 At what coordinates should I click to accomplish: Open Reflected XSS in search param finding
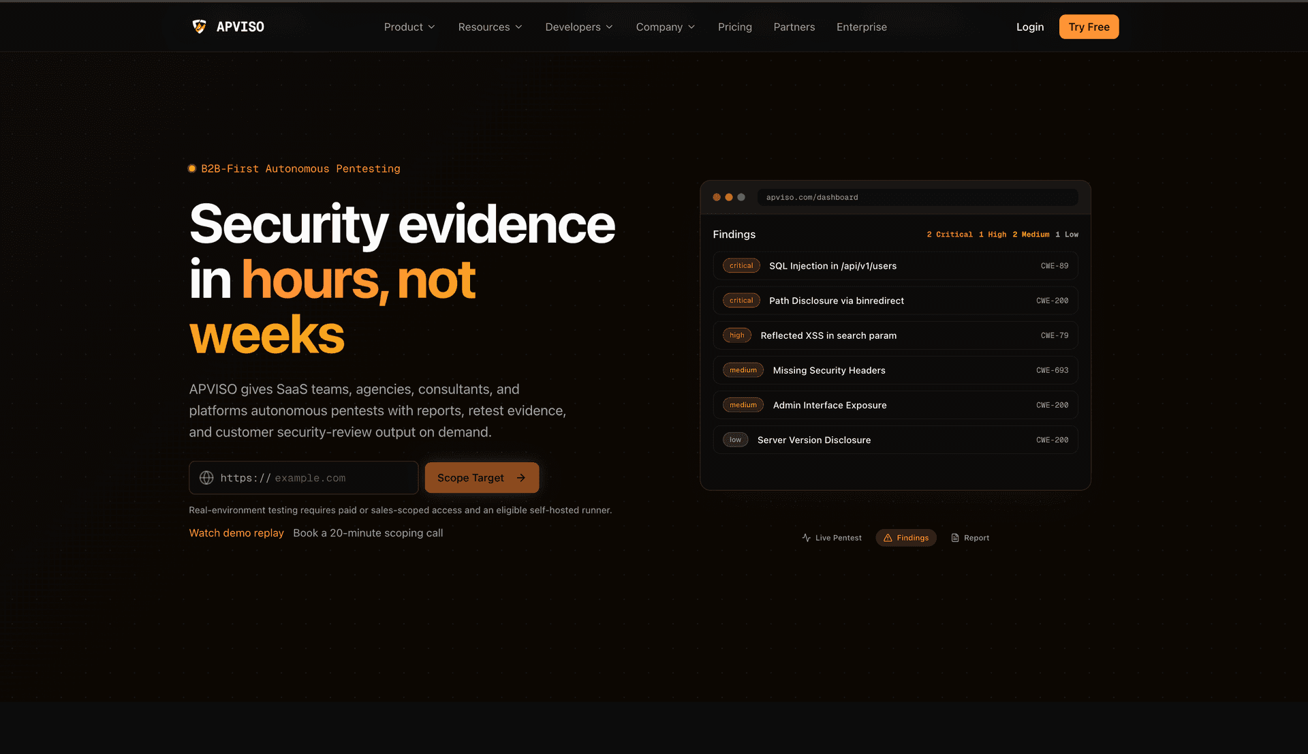[895, 335]
